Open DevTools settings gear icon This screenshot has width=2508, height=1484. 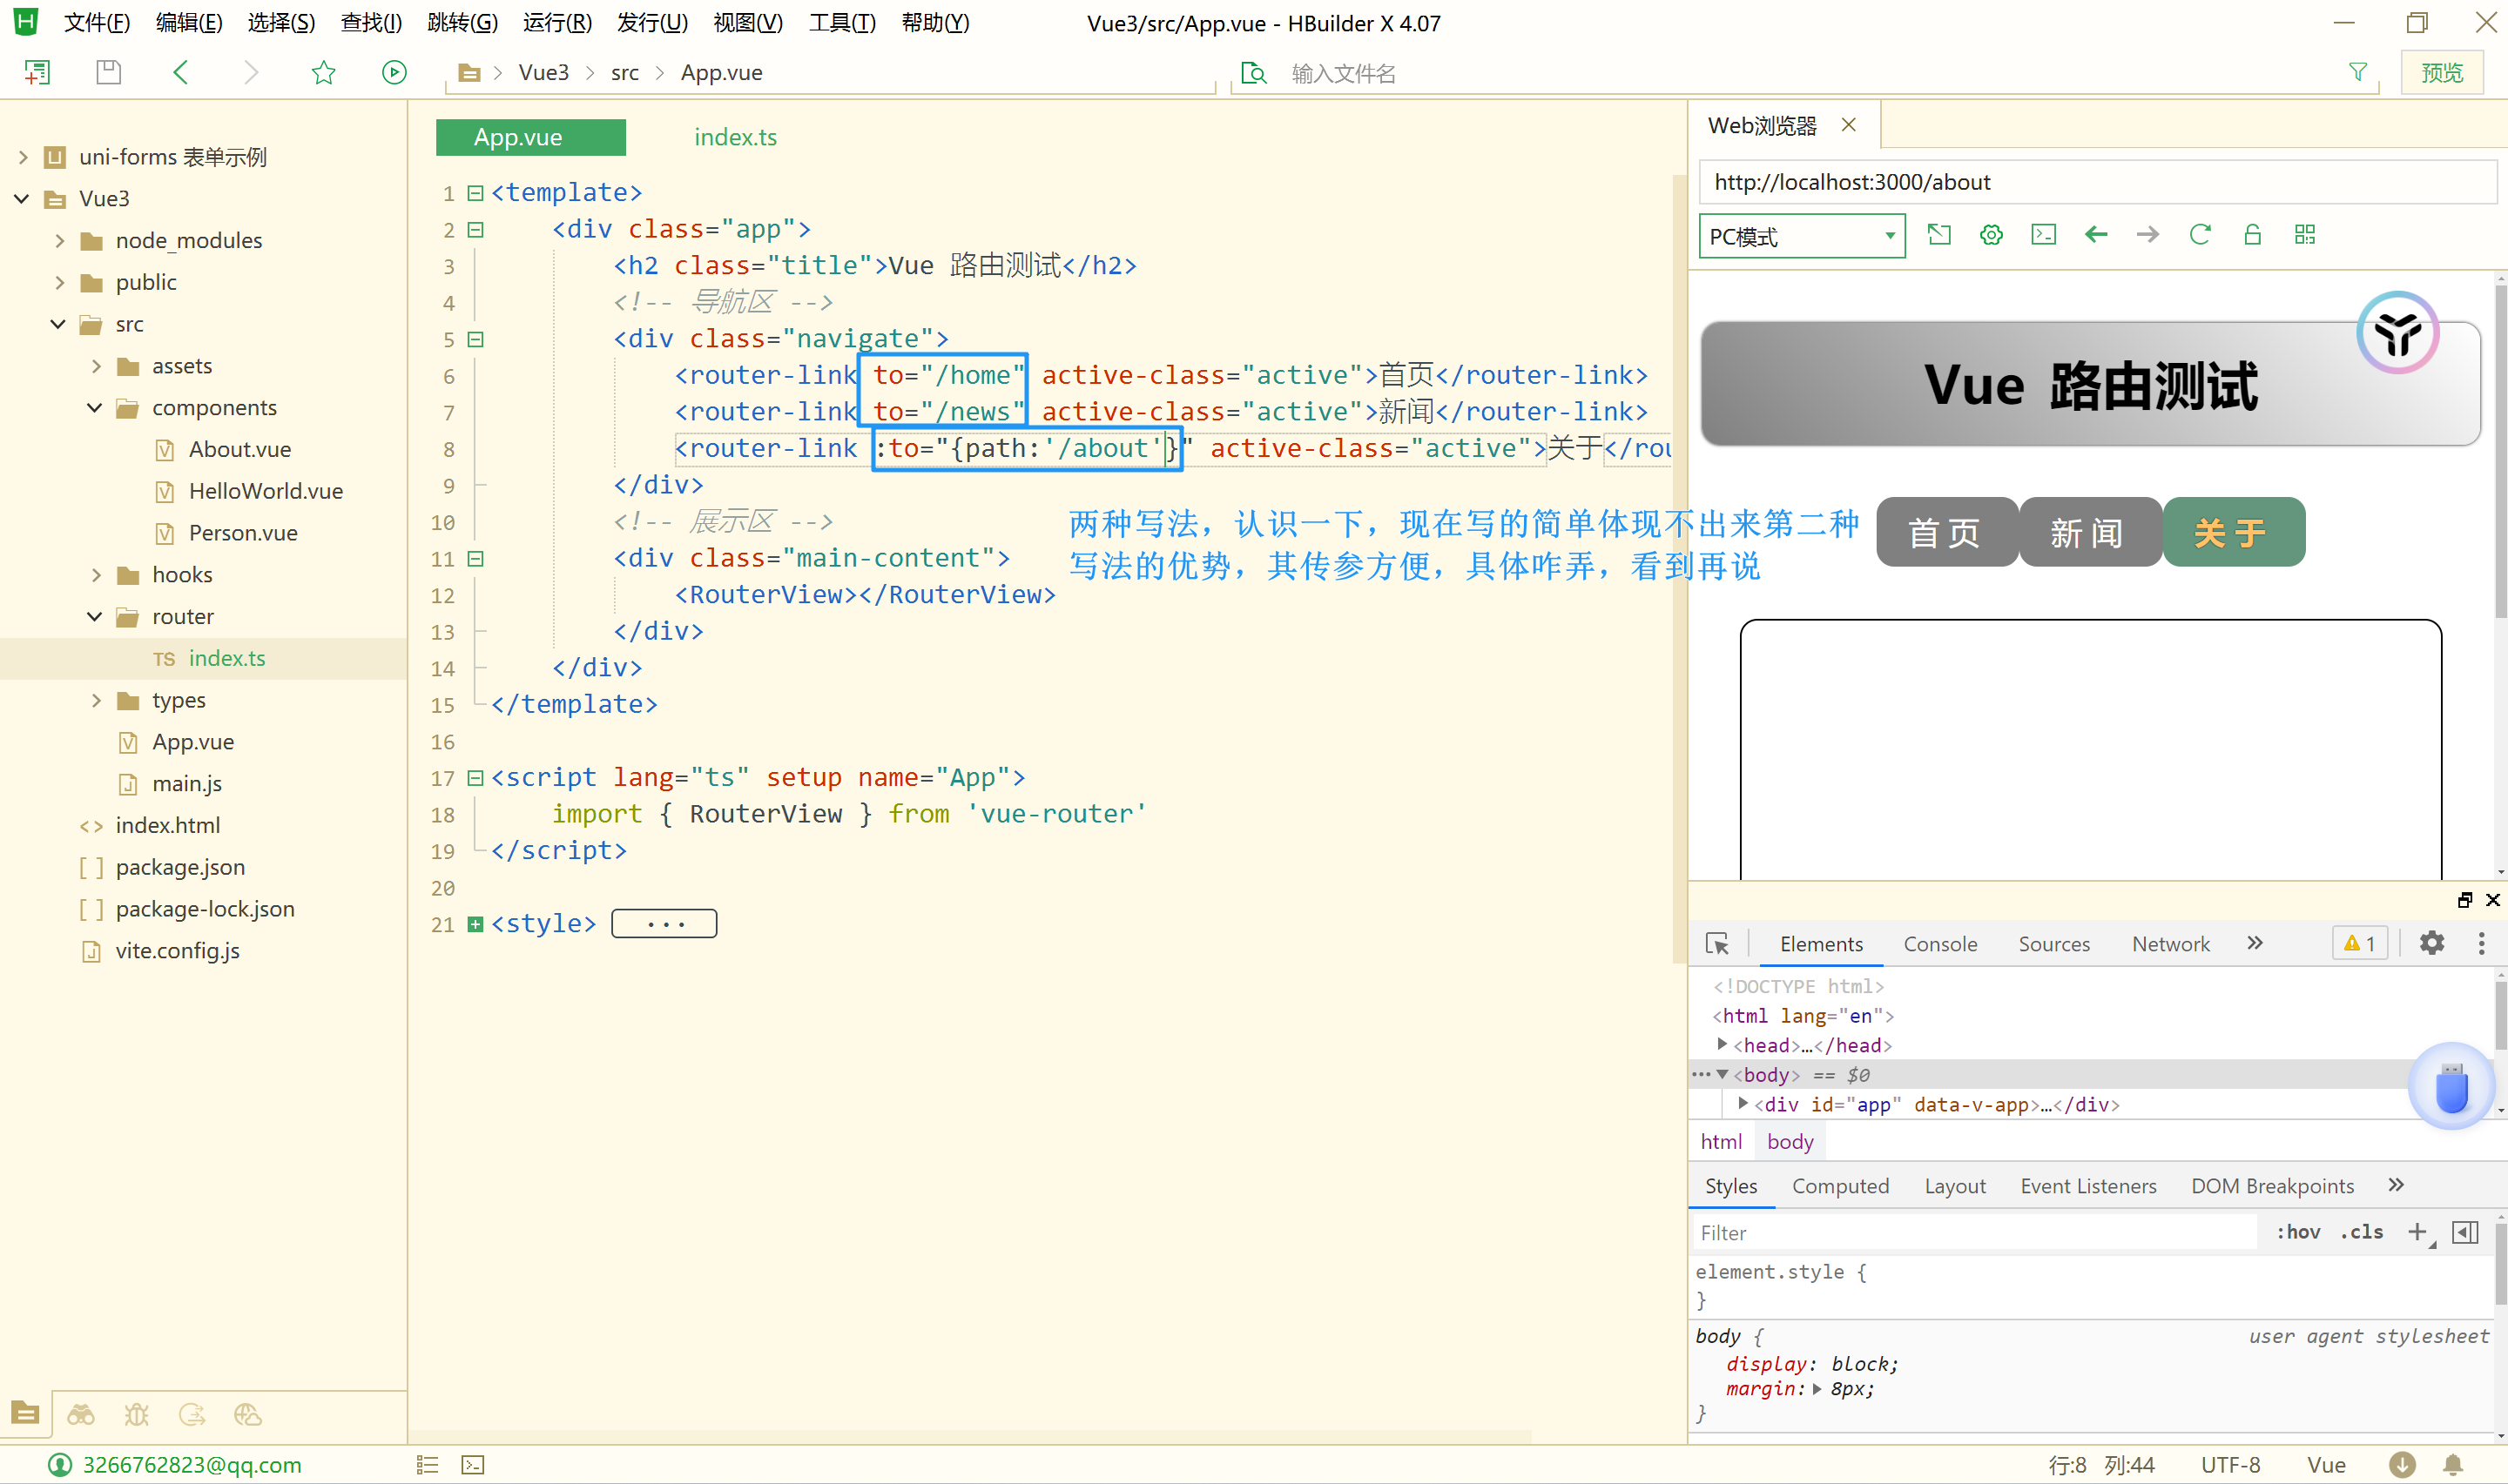pos(2431,943)
